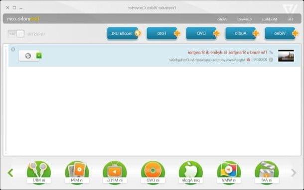Open the Converti menu

(x=245, y=19)
